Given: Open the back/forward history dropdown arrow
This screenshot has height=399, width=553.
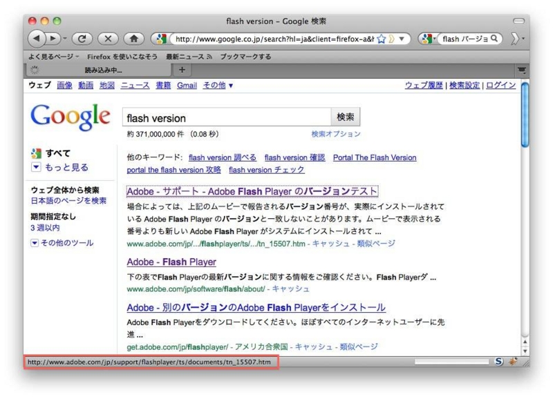Looking at the screenshot, I should [x=65, y=39].
